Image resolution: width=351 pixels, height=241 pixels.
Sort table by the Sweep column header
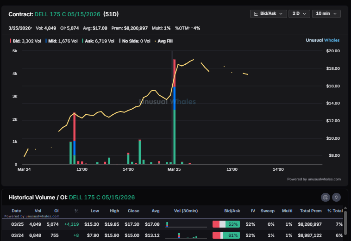pos(268,211)
